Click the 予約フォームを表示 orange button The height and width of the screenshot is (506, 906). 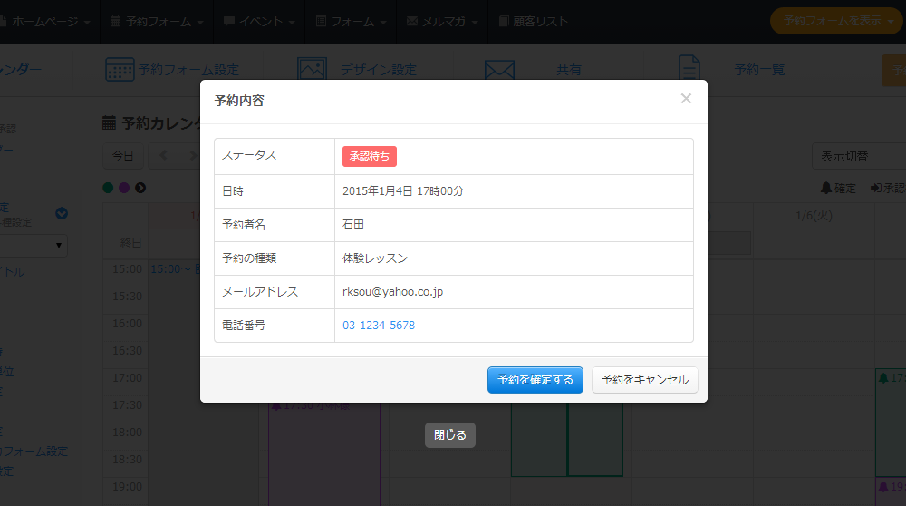pos(837,21)
